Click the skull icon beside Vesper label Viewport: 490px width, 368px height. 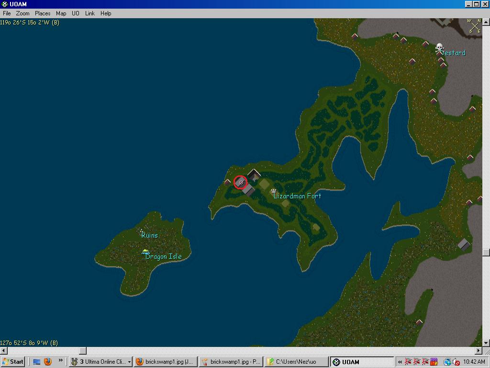click(x=439, y=48)
